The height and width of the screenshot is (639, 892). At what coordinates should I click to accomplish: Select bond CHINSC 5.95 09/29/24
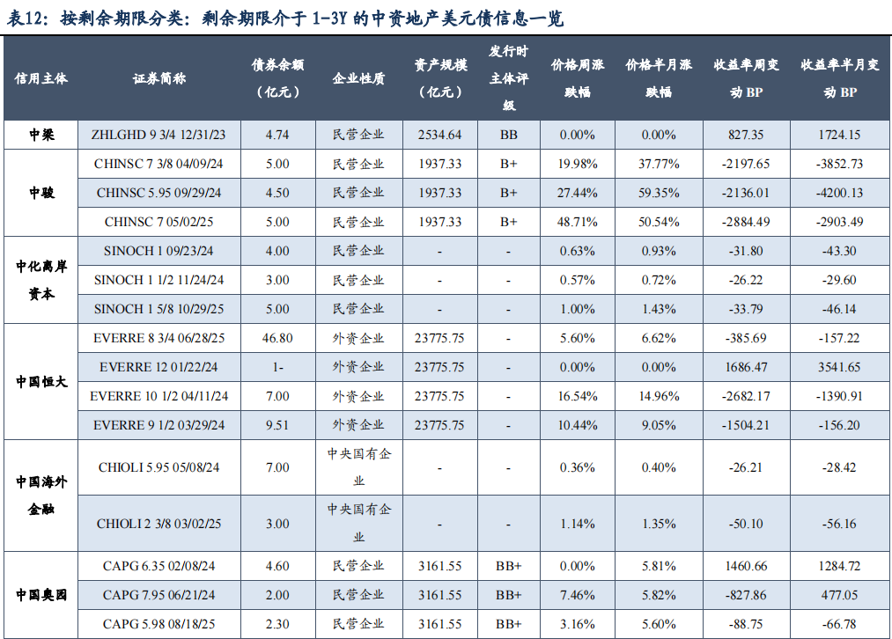158,193
